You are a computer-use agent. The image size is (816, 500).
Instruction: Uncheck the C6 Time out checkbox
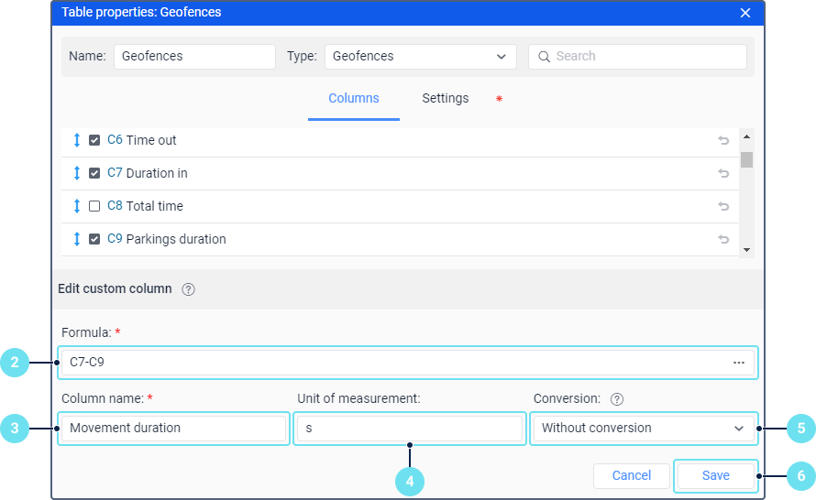[94, 140]
